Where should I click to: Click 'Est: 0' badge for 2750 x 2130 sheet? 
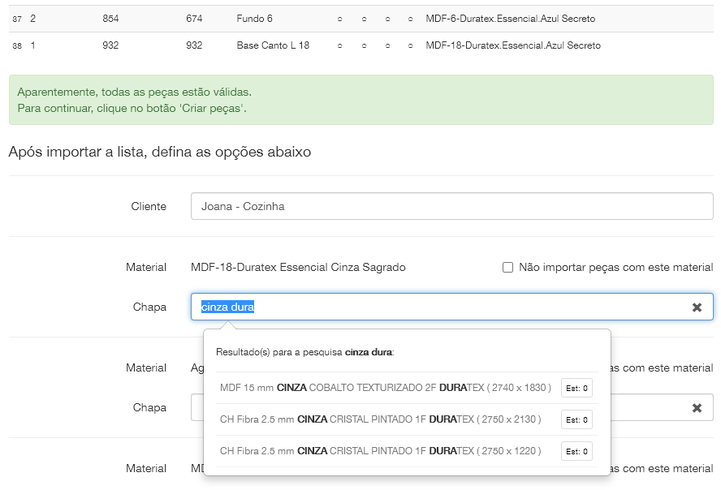pyautogui.click(x=576, y=419)
